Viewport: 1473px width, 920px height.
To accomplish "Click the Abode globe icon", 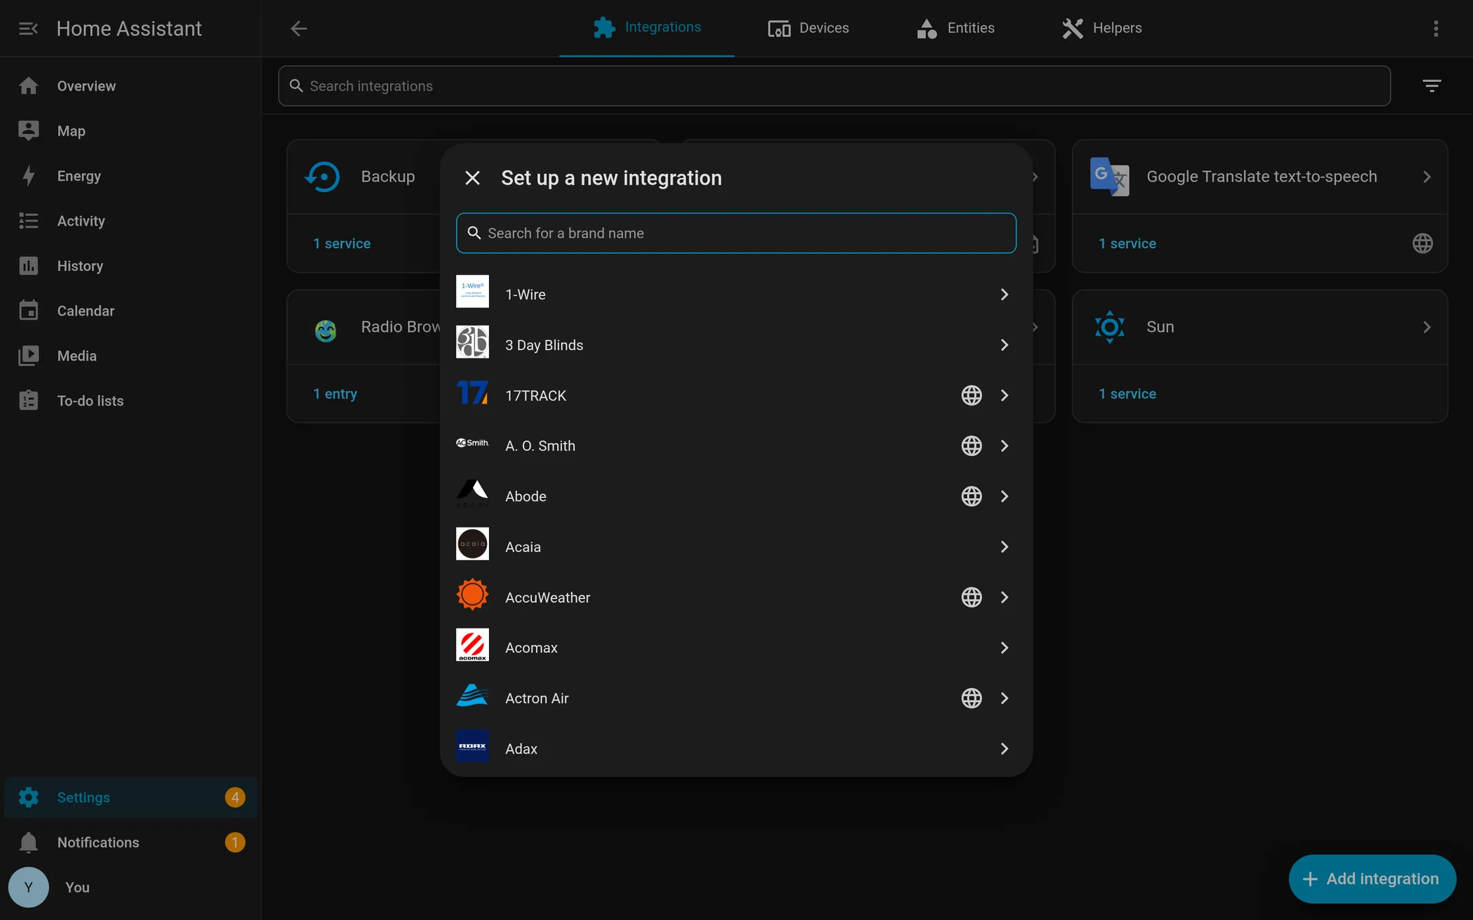I will 972,496.
